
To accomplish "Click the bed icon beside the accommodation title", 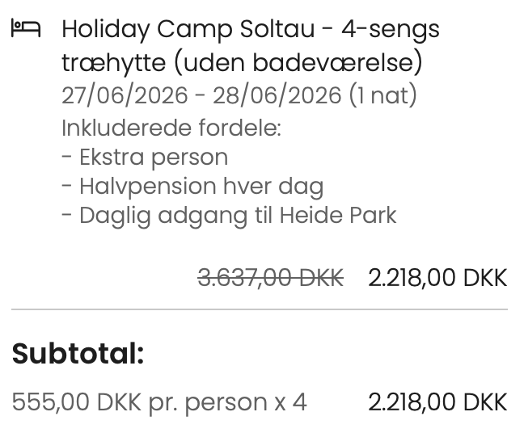I will click(x=25, y=29).
